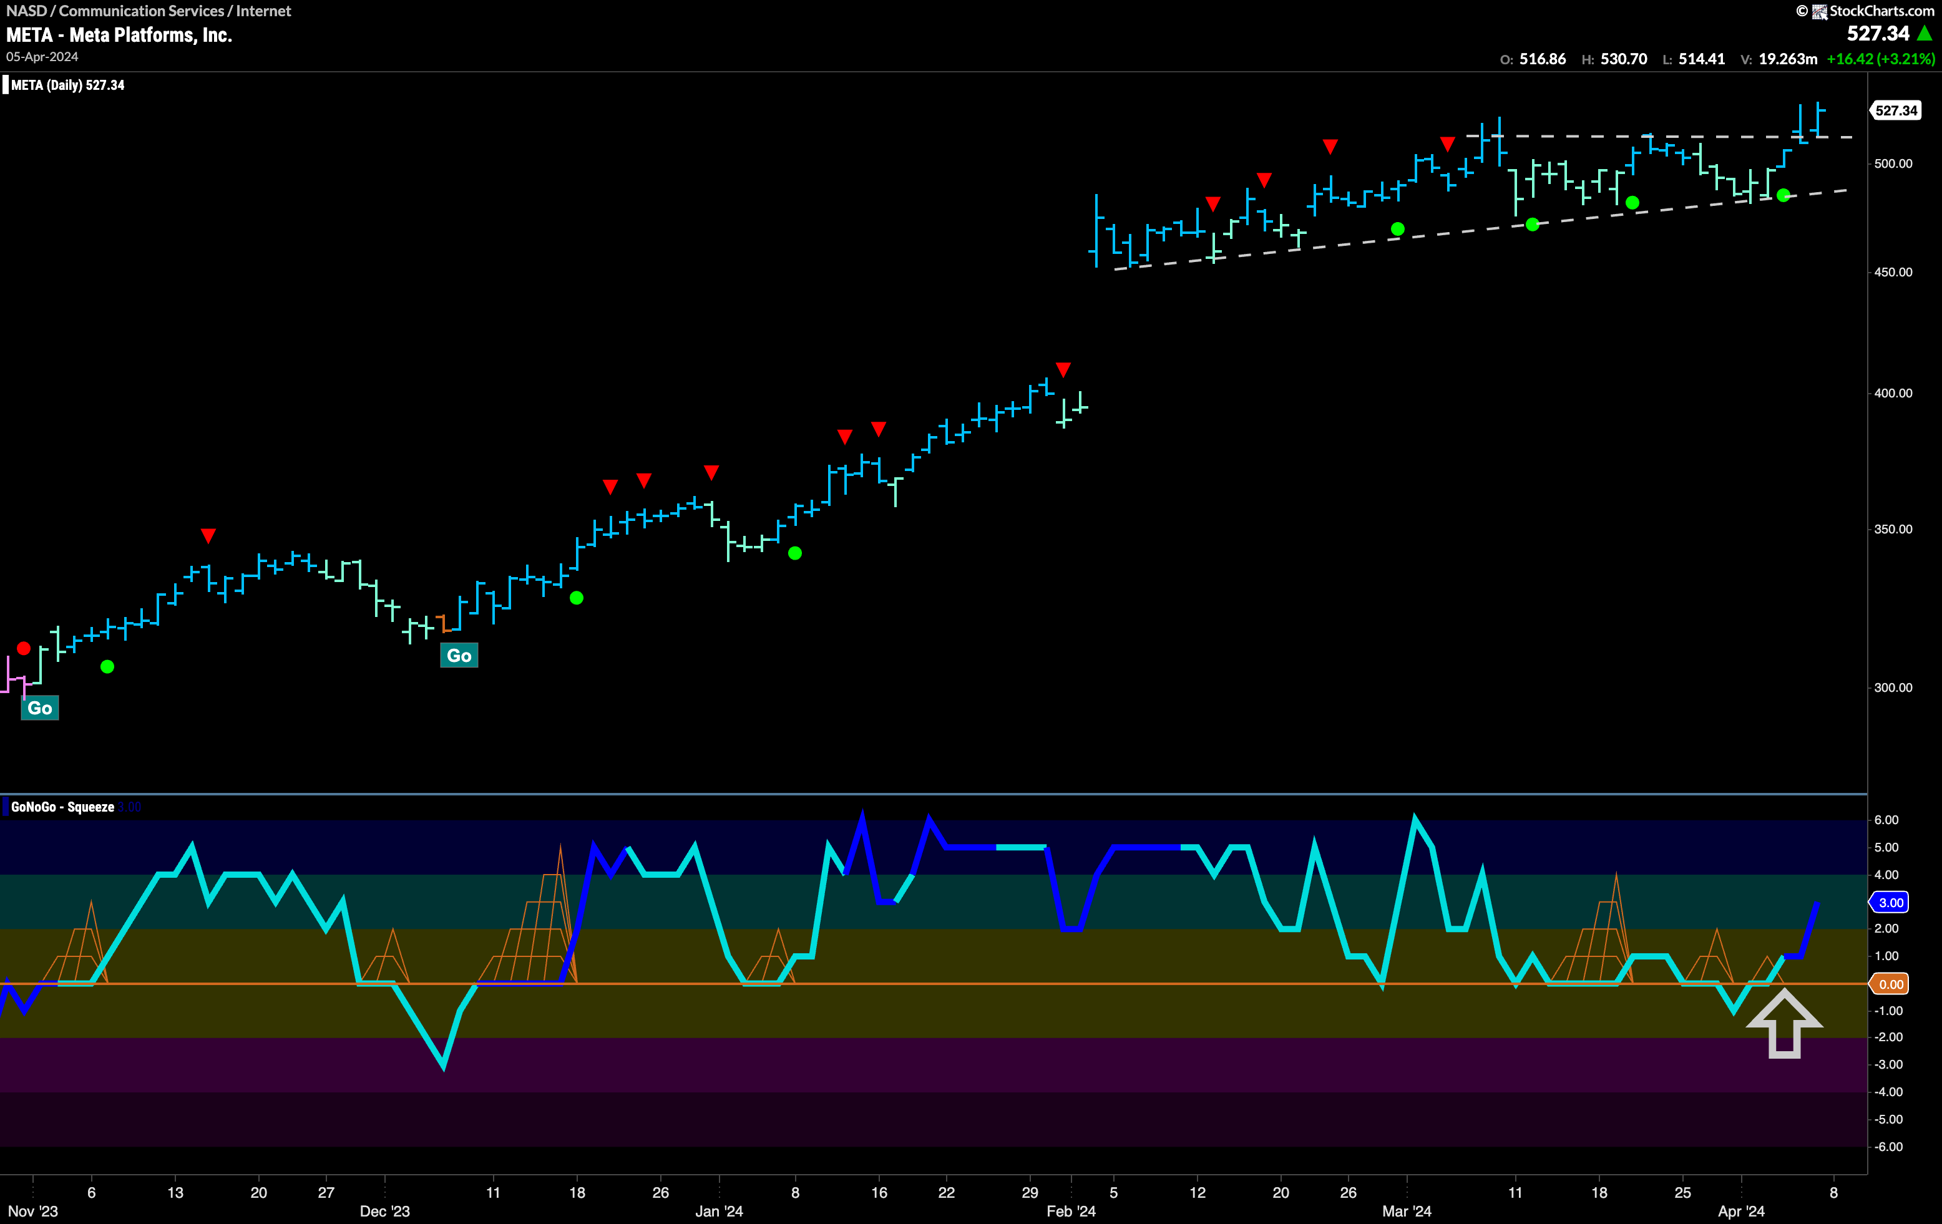This screenshot has width=1942, height=1224.
Task: Click the 450.00 price axis label
Action: 1893,273
